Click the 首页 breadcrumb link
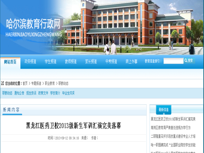The image size is (204, 153). 25,83
